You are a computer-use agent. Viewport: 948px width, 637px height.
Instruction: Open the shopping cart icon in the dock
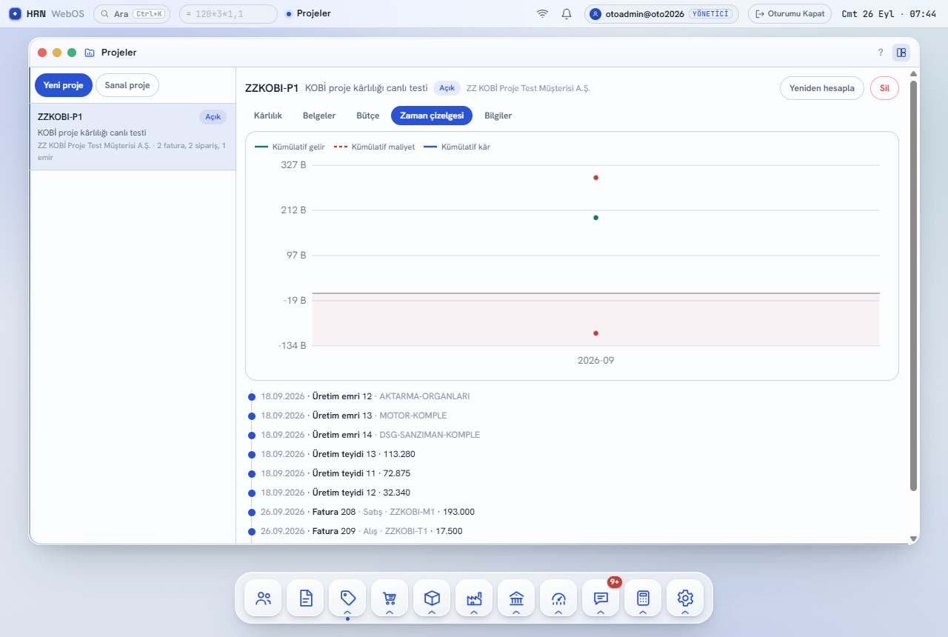390,598
